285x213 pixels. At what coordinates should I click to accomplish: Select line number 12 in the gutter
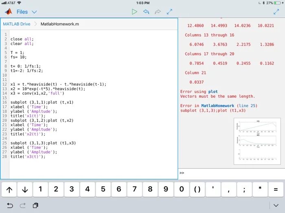[4, 84]
